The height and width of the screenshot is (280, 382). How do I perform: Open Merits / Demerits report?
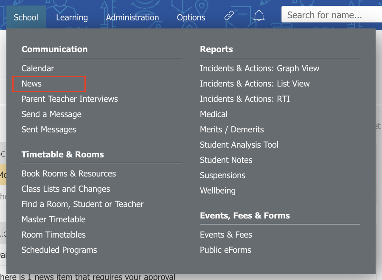[232, 129]
